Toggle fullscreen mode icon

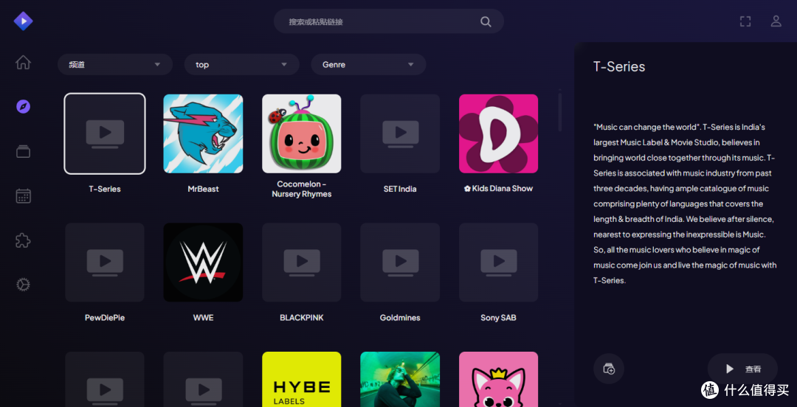[x=745, y=21]
